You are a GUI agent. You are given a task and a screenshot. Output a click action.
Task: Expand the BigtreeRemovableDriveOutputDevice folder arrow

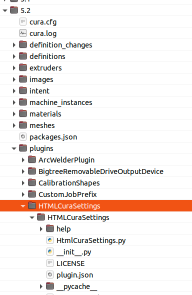click(x=23, y=171)
